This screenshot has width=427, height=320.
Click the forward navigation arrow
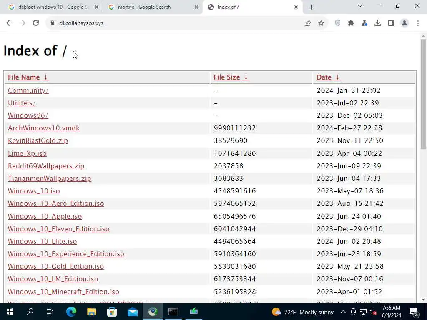pyautogui.click(x=23, y=23)
